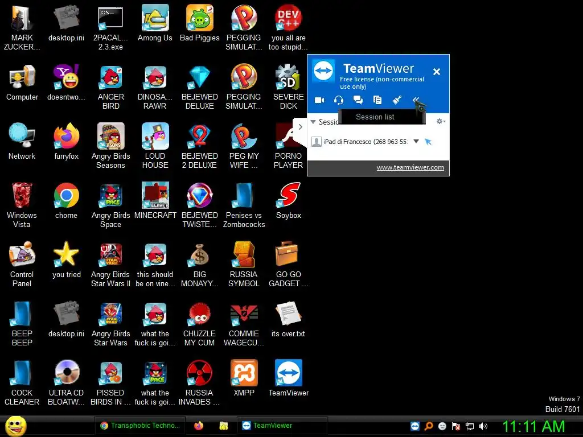Screen dimensions: 583x437
Task: Select the MARK ZUCKER... desktop icon
Action: (x=22, y=28)
